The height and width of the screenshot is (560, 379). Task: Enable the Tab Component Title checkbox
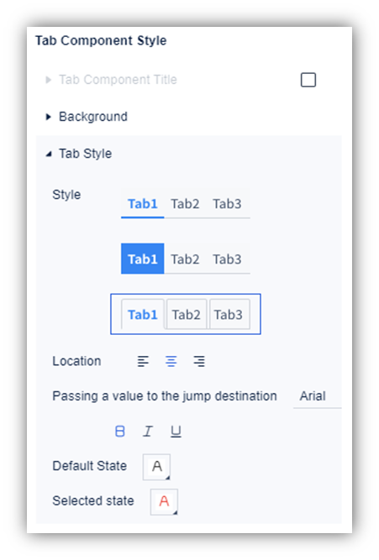pyautogui.click(x=308, y=80)
